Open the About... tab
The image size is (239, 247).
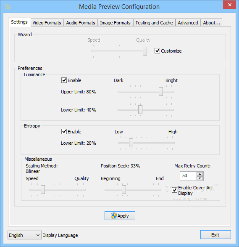click(x=211, y=23)
